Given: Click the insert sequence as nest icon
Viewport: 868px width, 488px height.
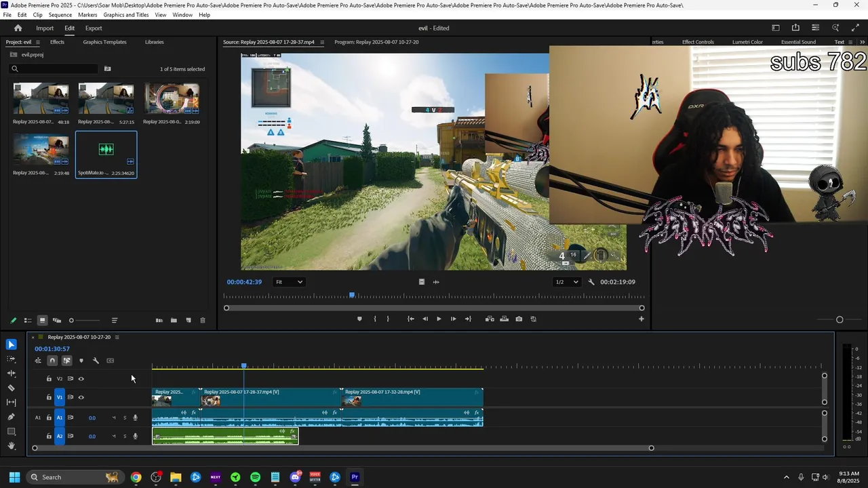Looking at the screenshot, I should 38,361.
